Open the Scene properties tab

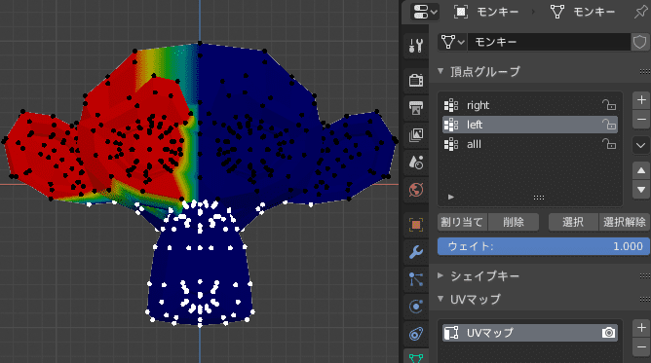coord(415,162)
